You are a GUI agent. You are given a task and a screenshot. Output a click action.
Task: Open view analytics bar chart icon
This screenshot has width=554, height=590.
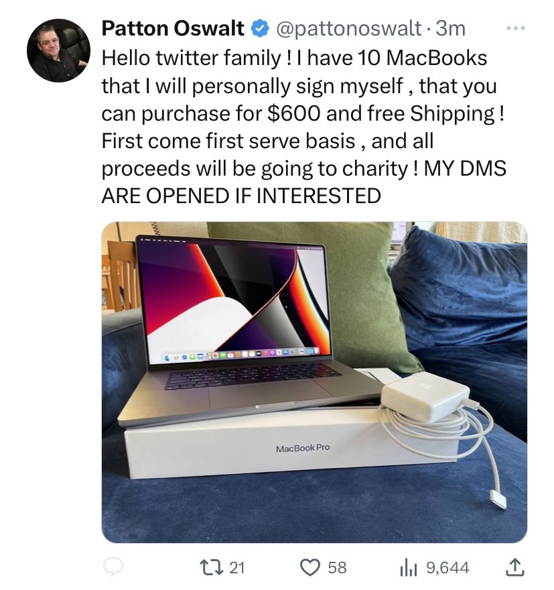(x=409, y=568)
